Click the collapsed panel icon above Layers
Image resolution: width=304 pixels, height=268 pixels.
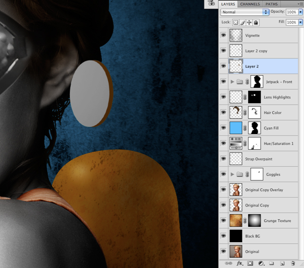coord(211,4)
